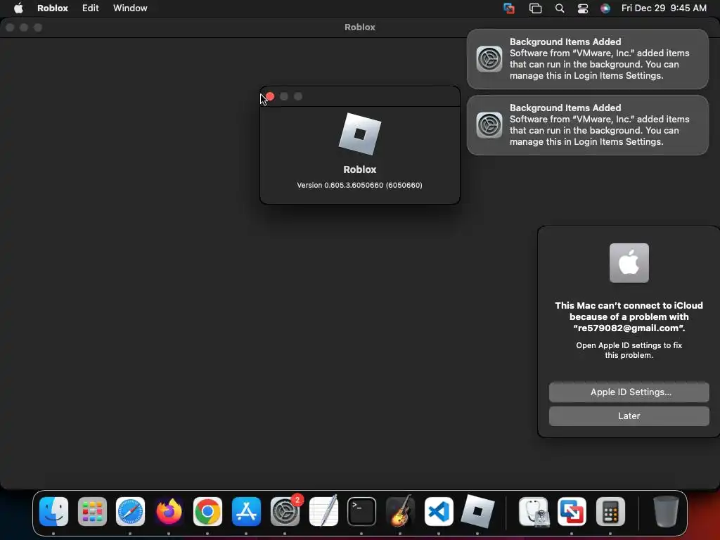Open Disk Utility from the Dock
This screenshot has width=720, height=540.
pos(533,511)
